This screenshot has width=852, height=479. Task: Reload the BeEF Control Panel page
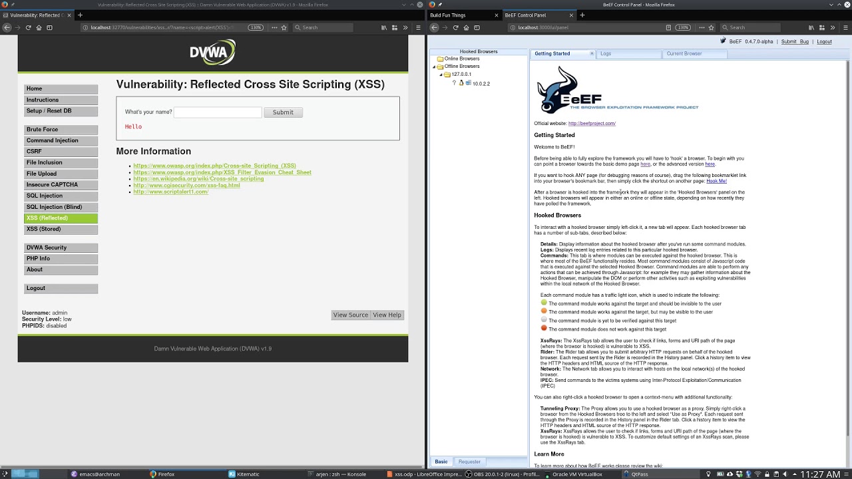(455, 27)
